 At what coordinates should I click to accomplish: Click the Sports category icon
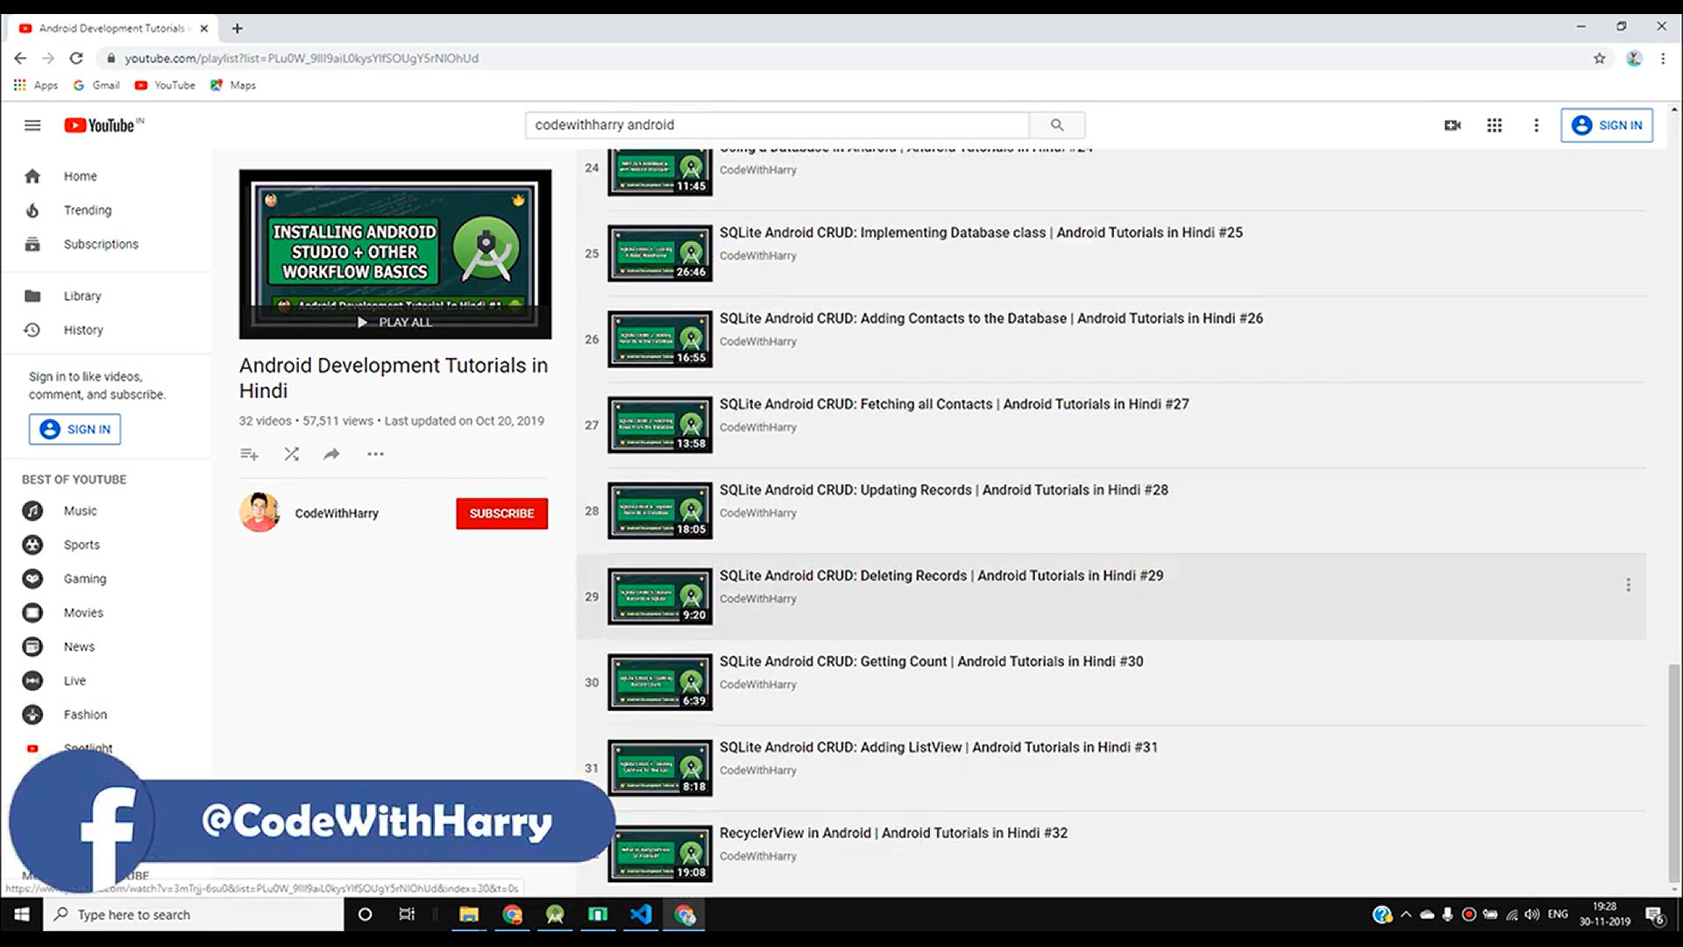pyautogui.click(x=32, y=545)
